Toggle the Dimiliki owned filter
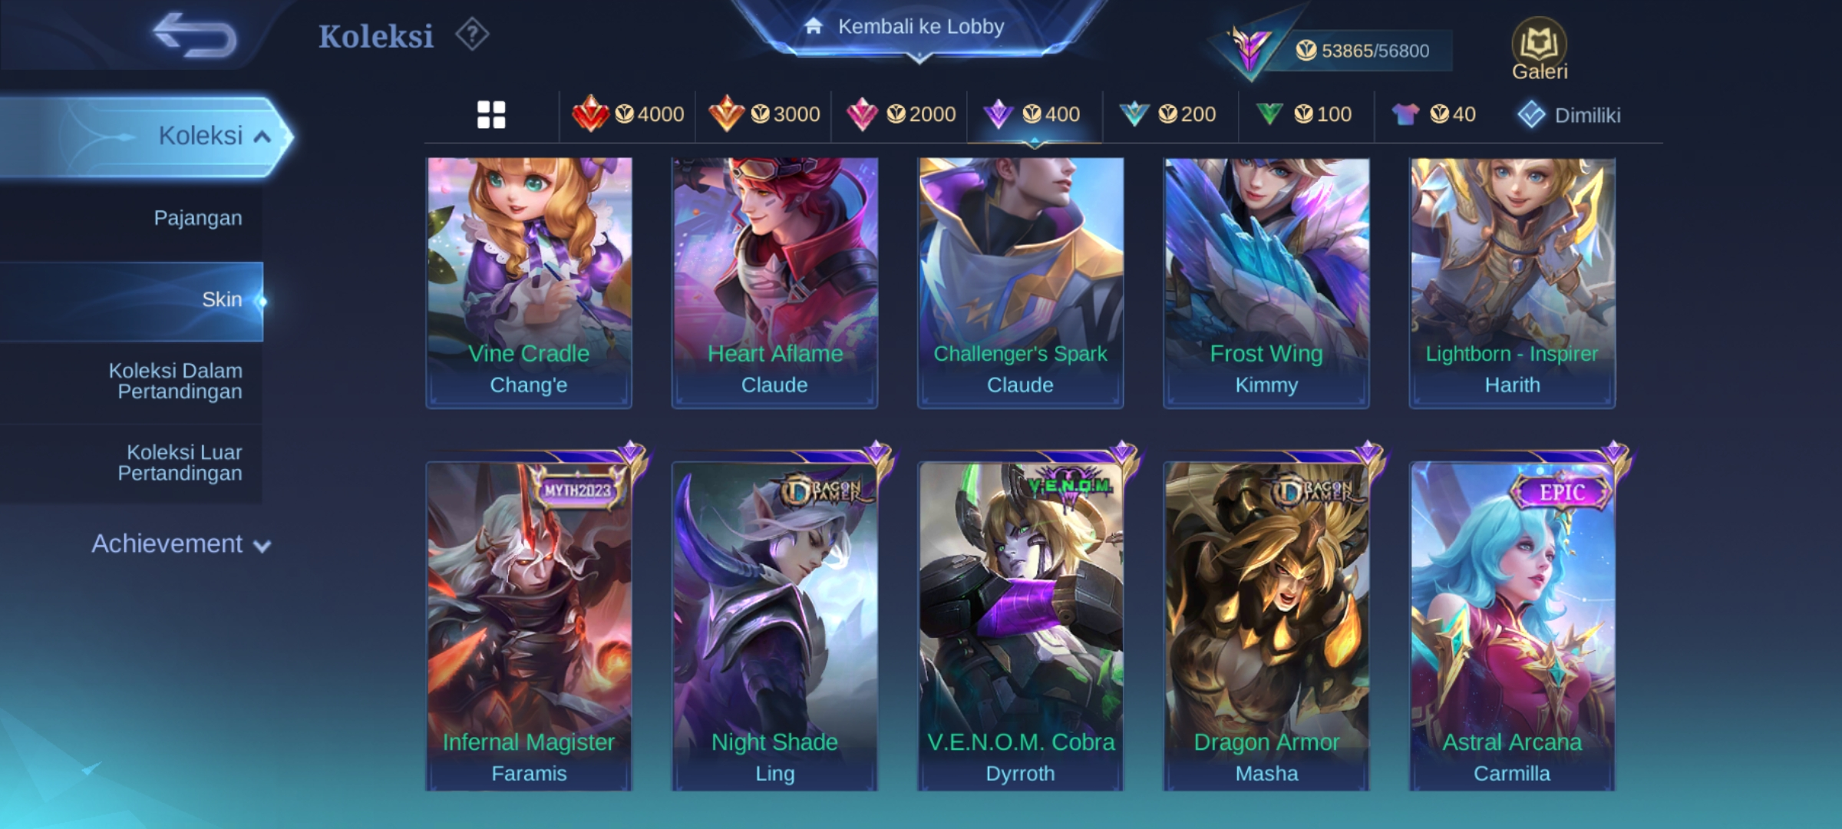Viewport: 1842px width, 829px height. pyautogui.click(x=1569, y=115)
